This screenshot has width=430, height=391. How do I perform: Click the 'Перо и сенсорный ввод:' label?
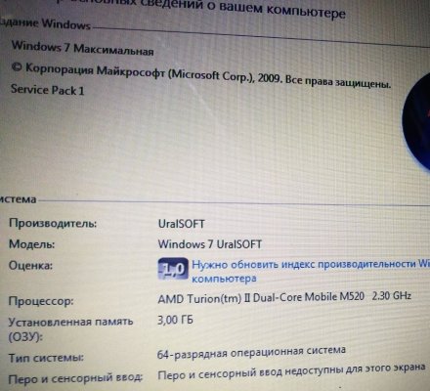(x=75, y=378)
